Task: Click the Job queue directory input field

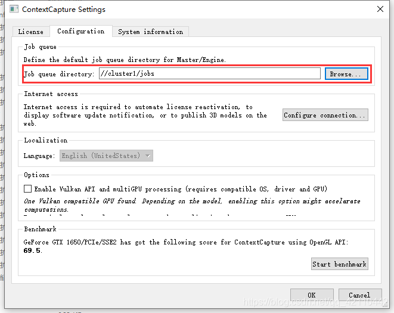Action: click(210, 74)
